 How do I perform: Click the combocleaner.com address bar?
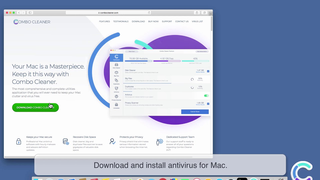click(x=108, y=13)
